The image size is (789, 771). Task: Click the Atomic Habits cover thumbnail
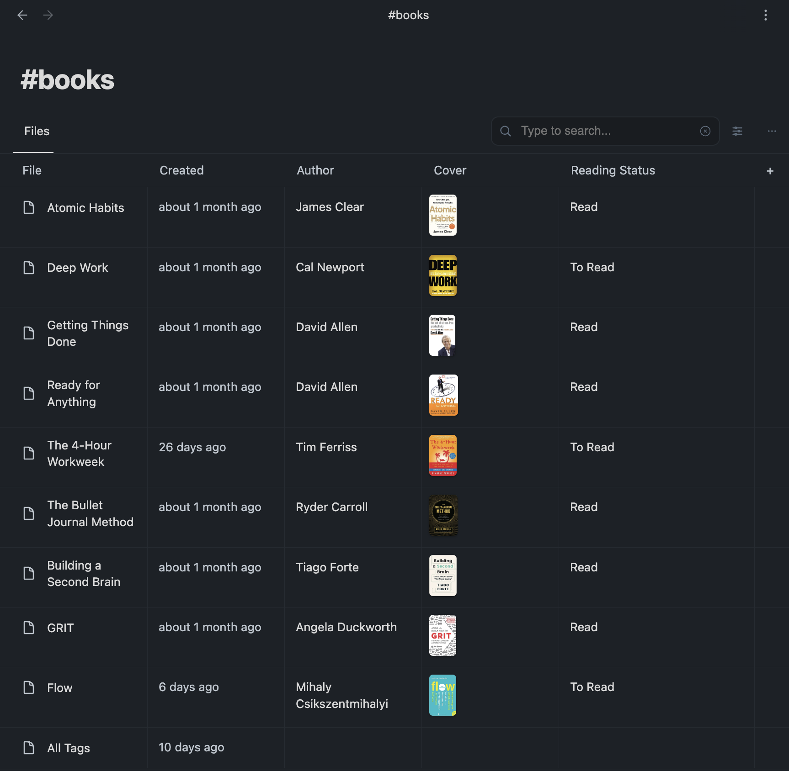point(443,215)
